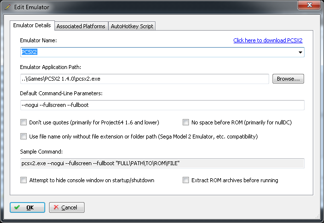Click the Sample Command read-only field

(162, 163)
